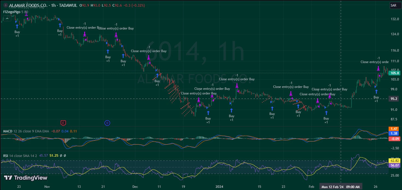Click the first blue Buy arrow near Oct 23
The height and width of the screenshot is (190, 402).
pos(17,26)
